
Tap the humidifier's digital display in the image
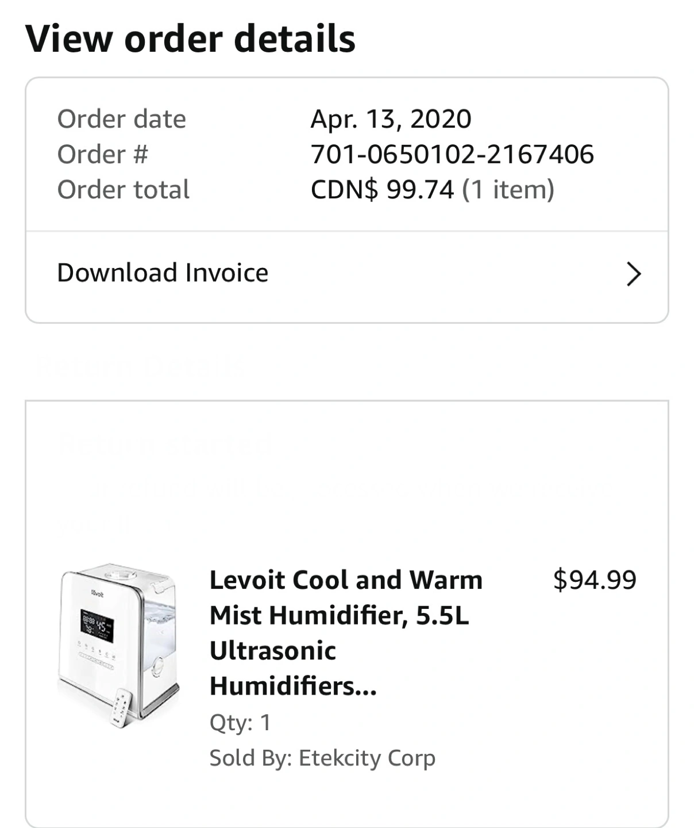[x=97, y=626]
